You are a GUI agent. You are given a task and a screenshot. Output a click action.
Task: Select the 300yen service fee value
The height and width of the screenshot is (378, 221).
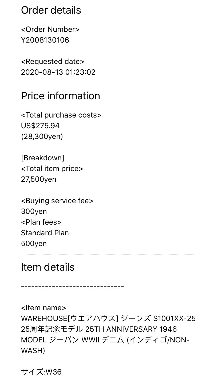tap(34, 211)
